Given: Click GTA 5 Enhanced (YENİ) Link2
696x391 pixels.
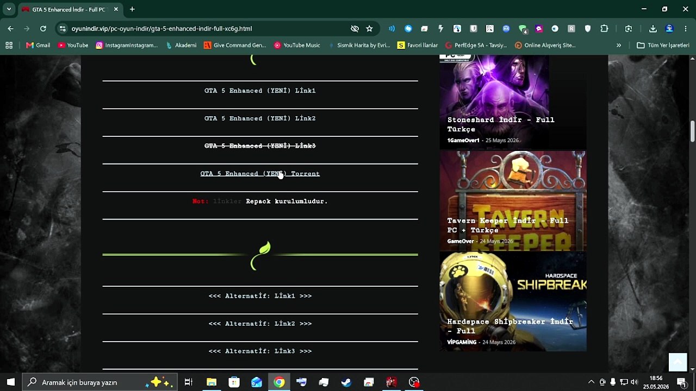Looking at the screenshot, I should coord(260,118).
